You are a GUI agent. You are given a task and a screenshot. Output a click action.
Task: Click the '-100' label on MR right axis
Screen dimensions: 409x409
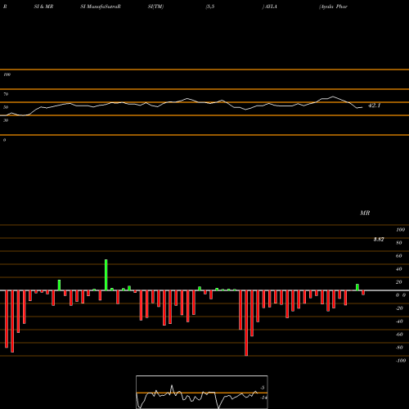click(x=401, y=361)
